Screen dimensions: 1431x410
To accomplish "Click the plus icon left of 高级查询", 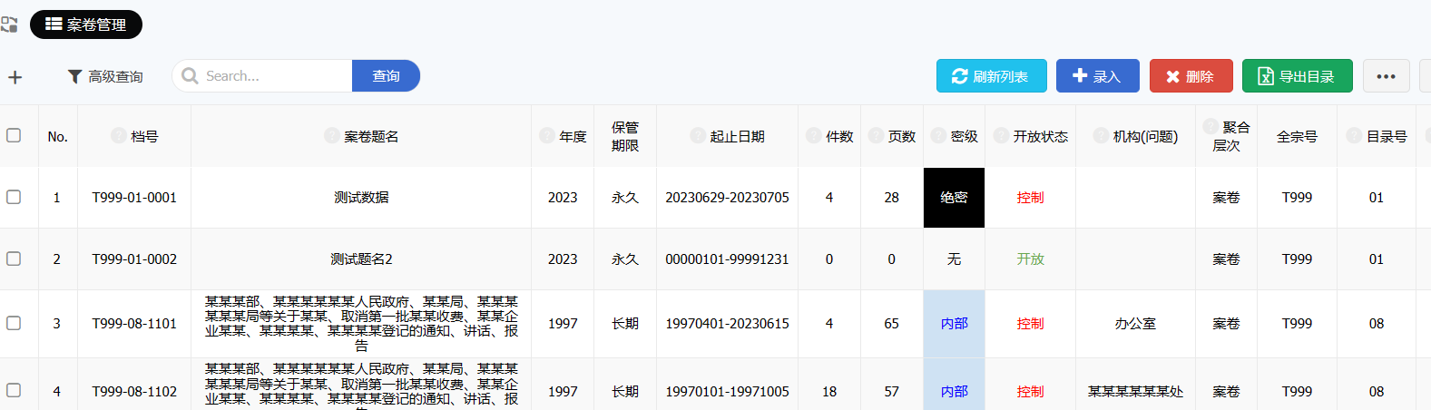I will click(15, 77).
